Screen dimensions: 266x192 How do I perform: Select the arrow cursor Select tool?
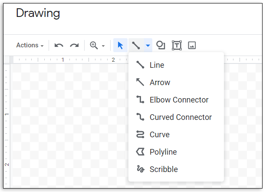(120, 45)
